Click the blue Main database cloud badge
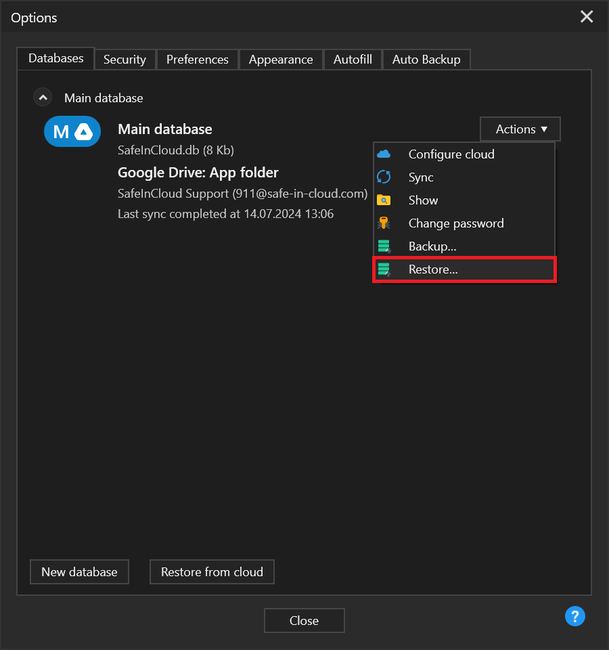Viewport: 609px width, 650px height. point(72,131)
